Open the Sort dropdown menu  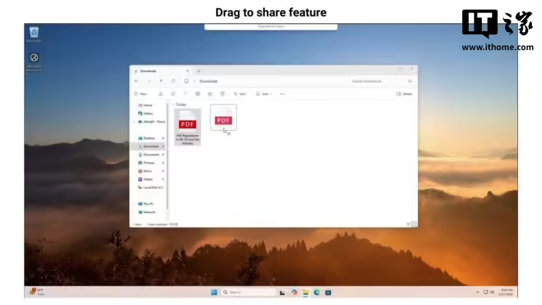pyautogui.click(x=241, y=94)
